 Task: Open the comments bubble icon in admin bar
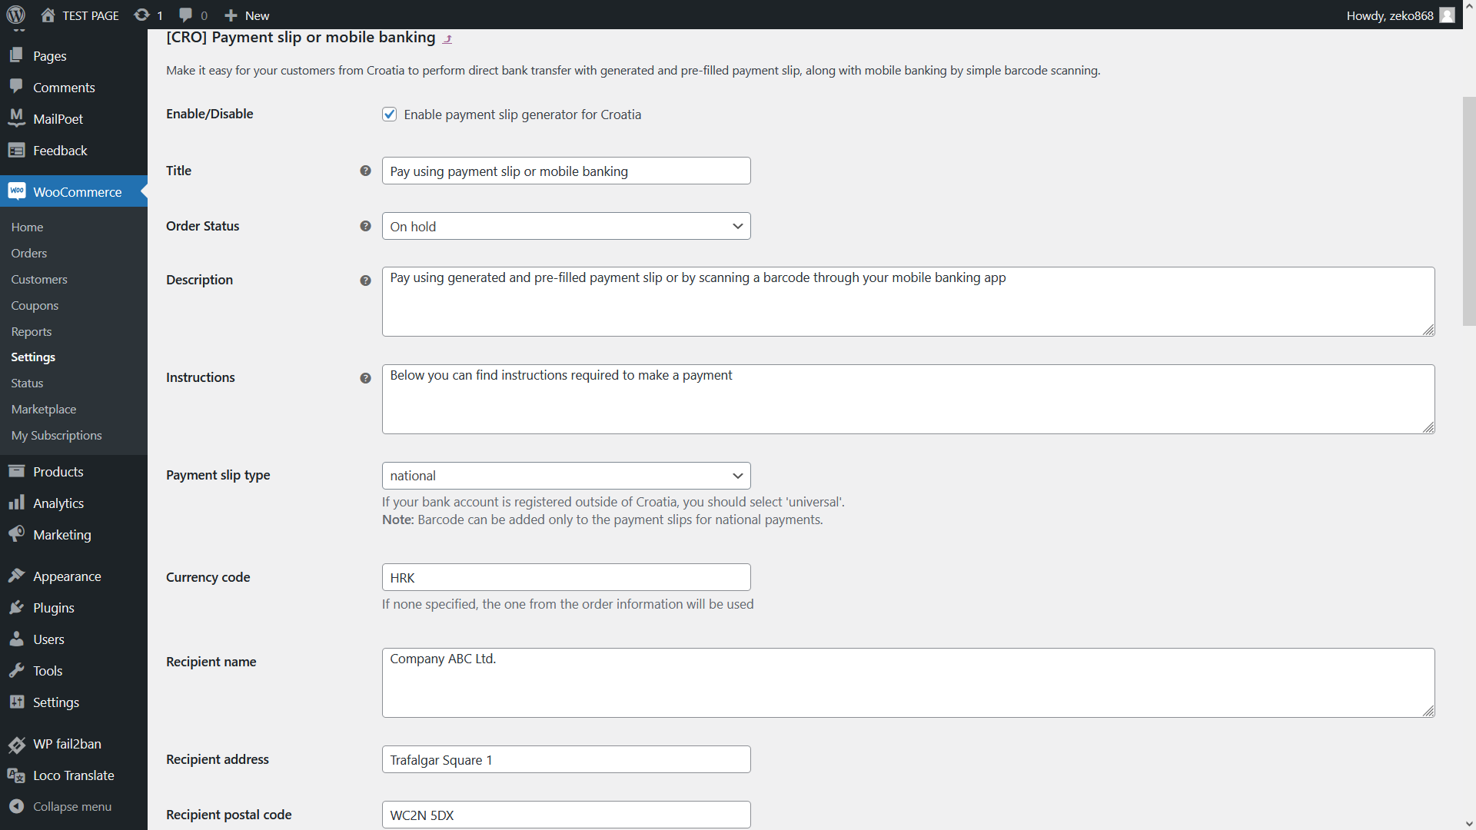[x=186, y=15]
